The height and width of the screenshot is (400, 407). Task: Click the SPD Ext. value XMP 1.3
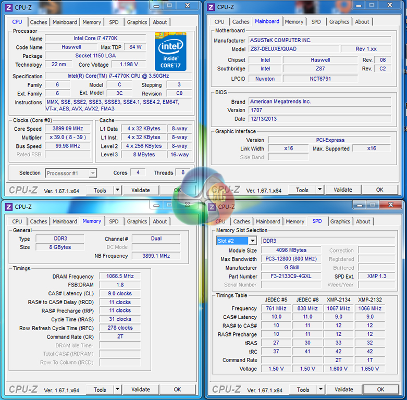click(377, 276)
